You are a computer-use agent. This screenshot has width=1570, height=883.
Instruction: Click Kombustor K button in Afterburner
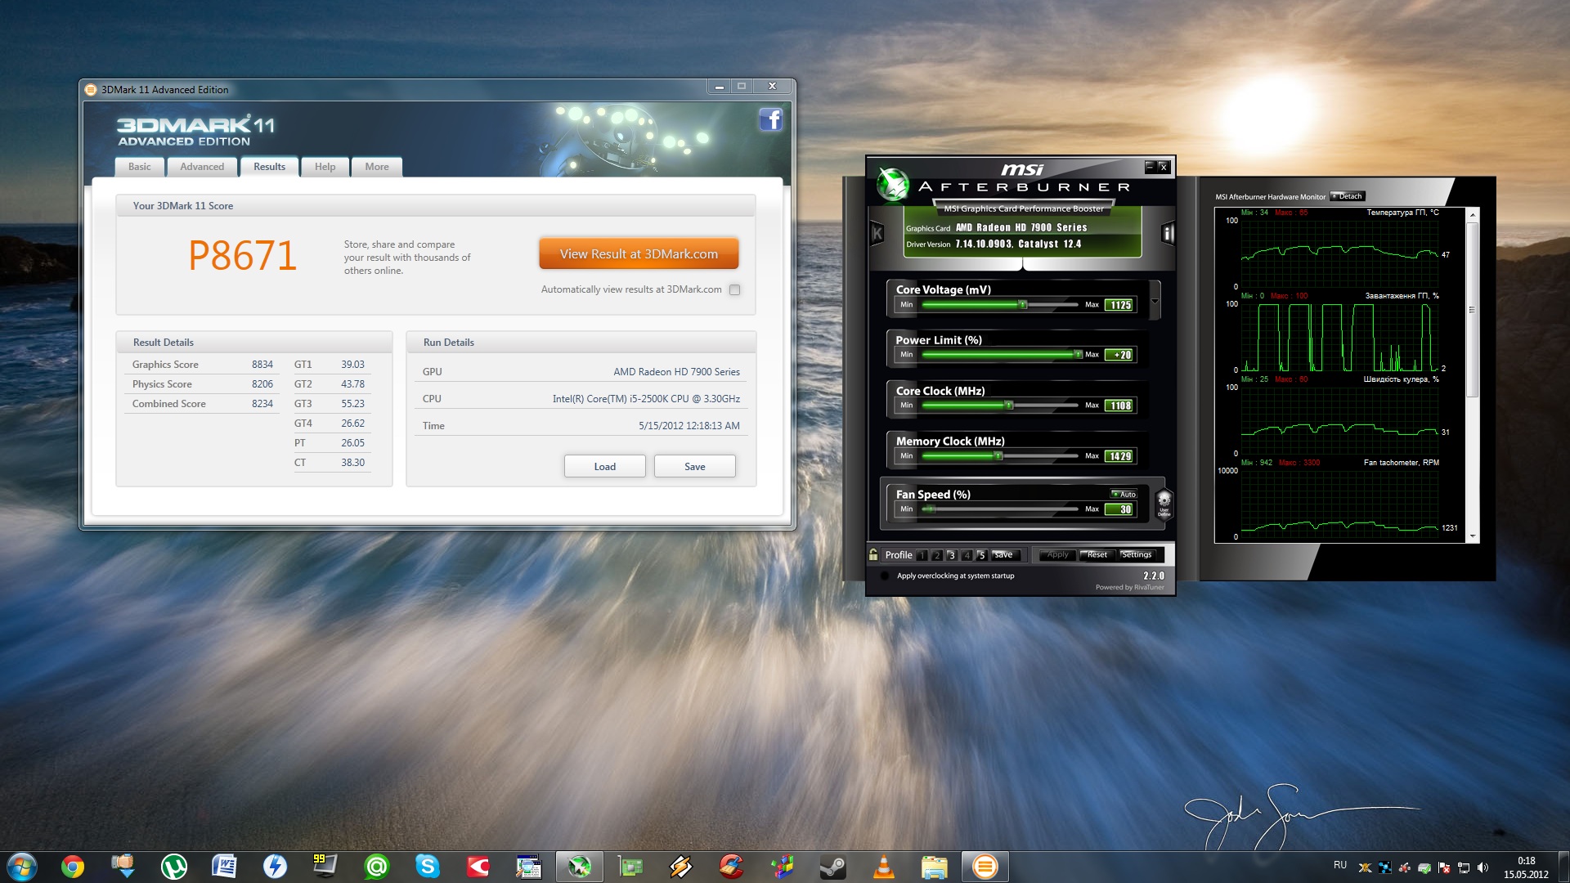pos(877,234)
